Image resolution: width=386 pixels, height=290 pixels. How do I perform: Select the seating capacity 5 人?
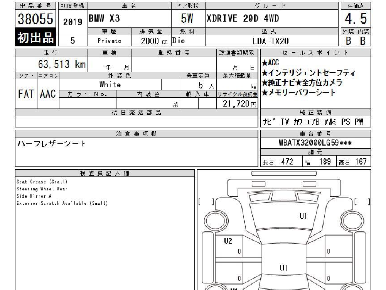pos(206,85)
